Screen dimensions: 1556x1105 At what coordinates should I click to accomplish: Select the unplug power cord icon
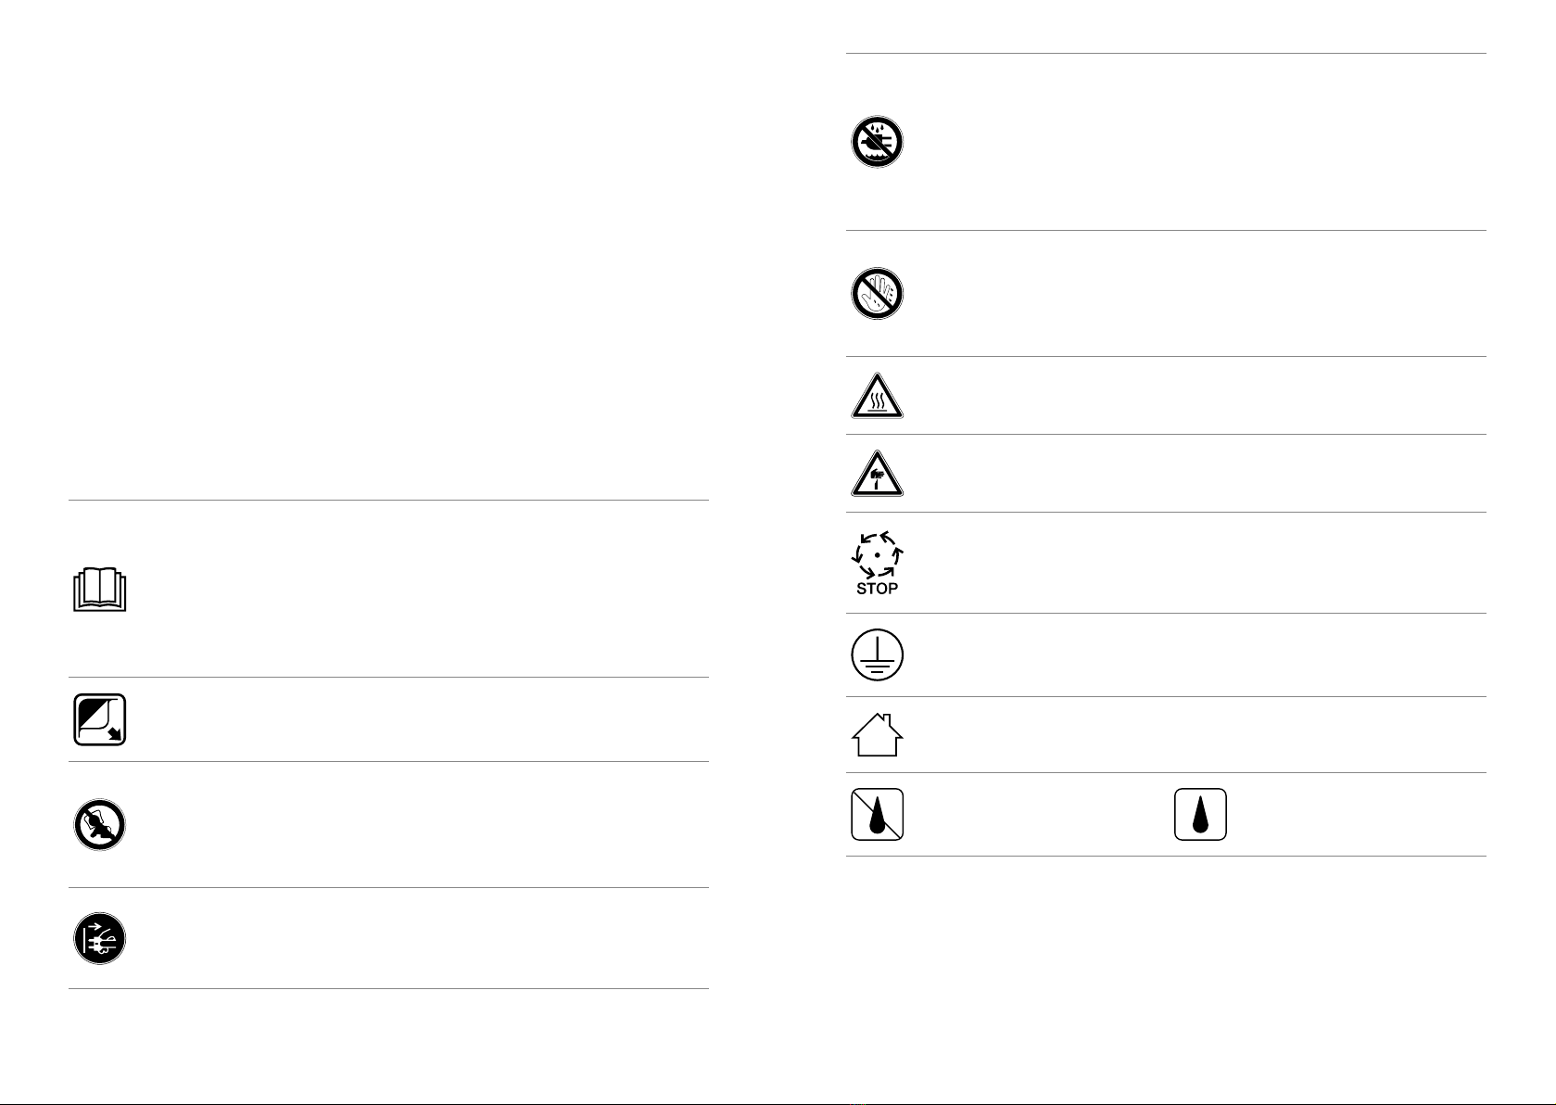(x=99, y=939)
